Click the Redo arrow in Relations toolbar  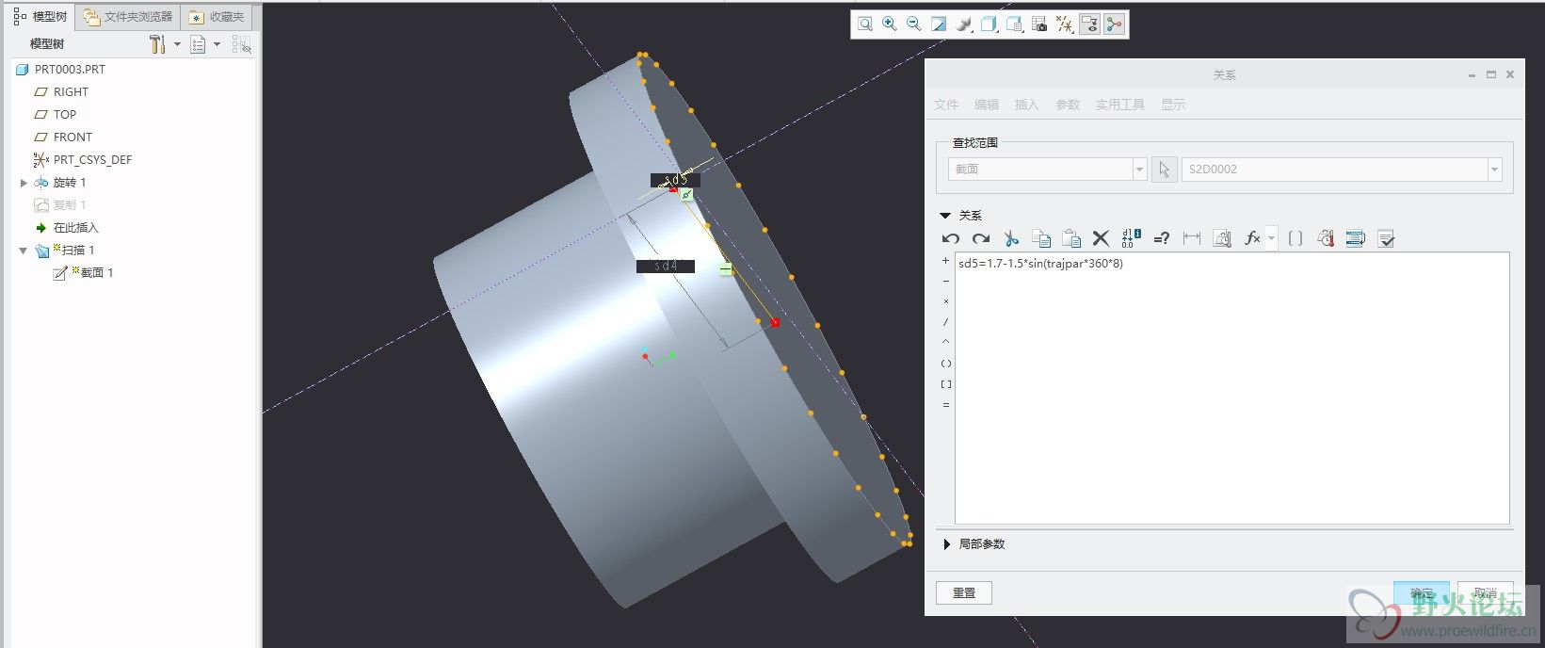tap(981, 239)
